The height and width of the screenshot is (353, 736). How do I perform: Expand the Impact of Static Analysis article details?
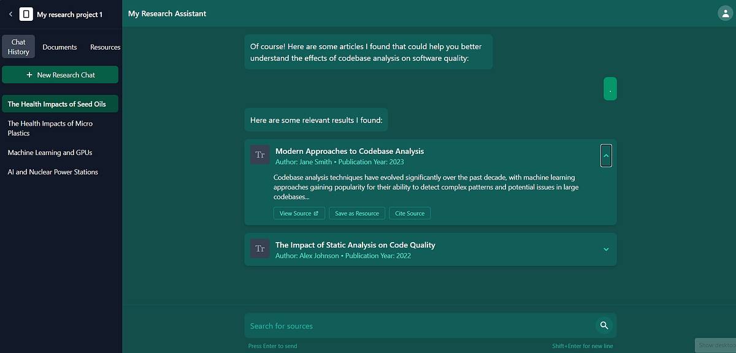[606, 249]
